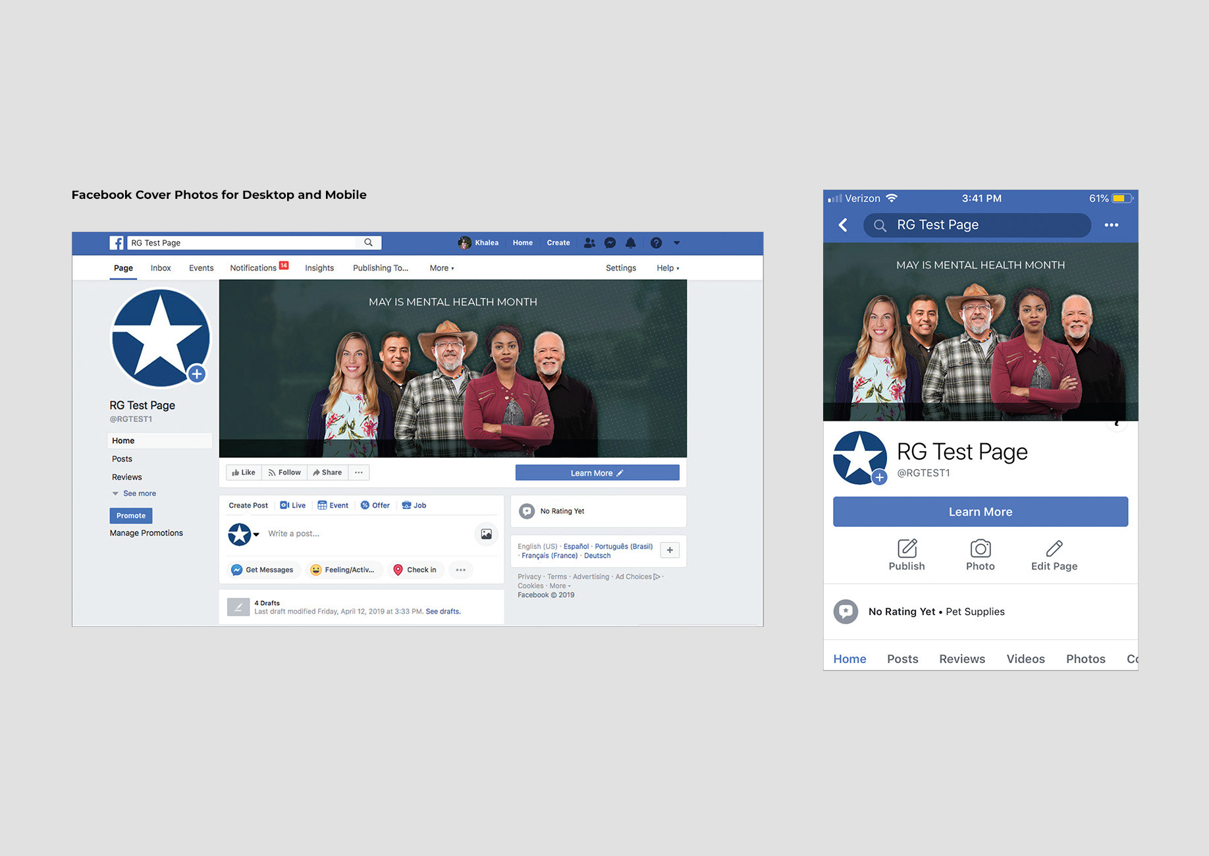The image size is (1209, 856).
Task: Click the search magnifier in desktop search bar
Action: pyautogui.click(x=369, y=242)
